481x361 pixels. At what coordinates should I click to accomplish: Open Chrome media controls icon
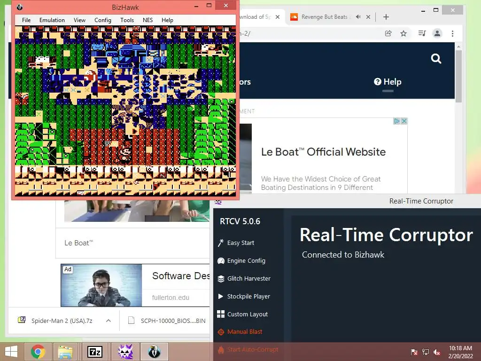coord(422,33)
